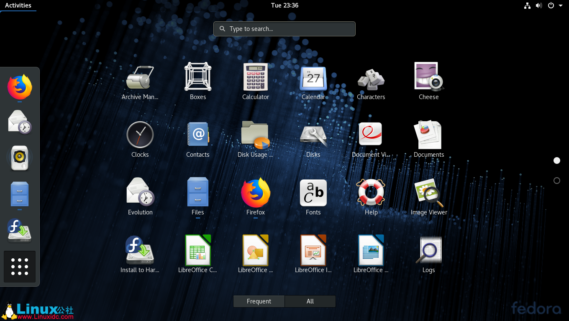Click into the Type to search field
Image resolution: width=569 pixels, height=321 pixels.
tap(284, 29)
